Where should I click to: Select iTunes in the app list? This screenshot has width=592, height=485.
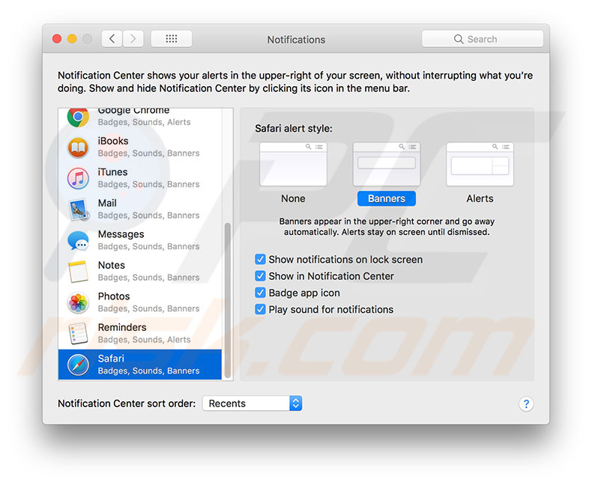click(140, 178)
